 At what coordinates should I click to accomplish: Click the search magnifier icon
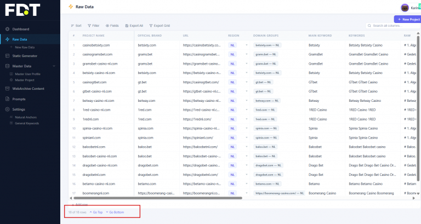tap(369, 26)
